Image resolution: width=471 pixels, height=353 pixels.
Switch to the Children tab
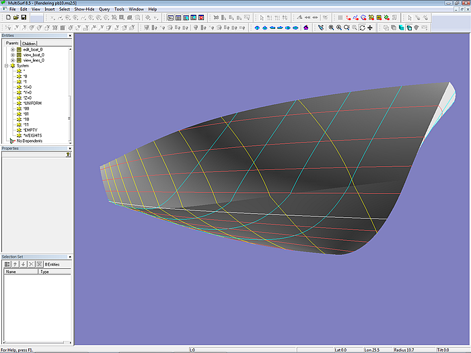pyautogui.click(x=30, y=43)
